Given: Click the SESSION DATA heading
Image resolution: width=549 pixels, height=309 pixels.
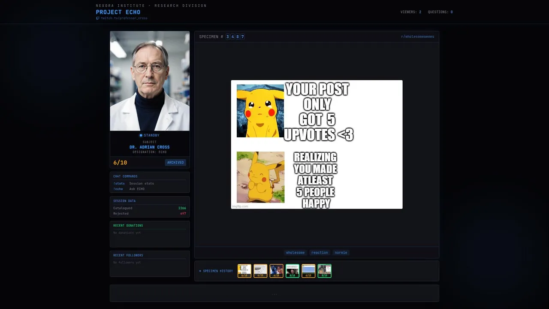Looking at the screenshot, I should click(124, 201).
